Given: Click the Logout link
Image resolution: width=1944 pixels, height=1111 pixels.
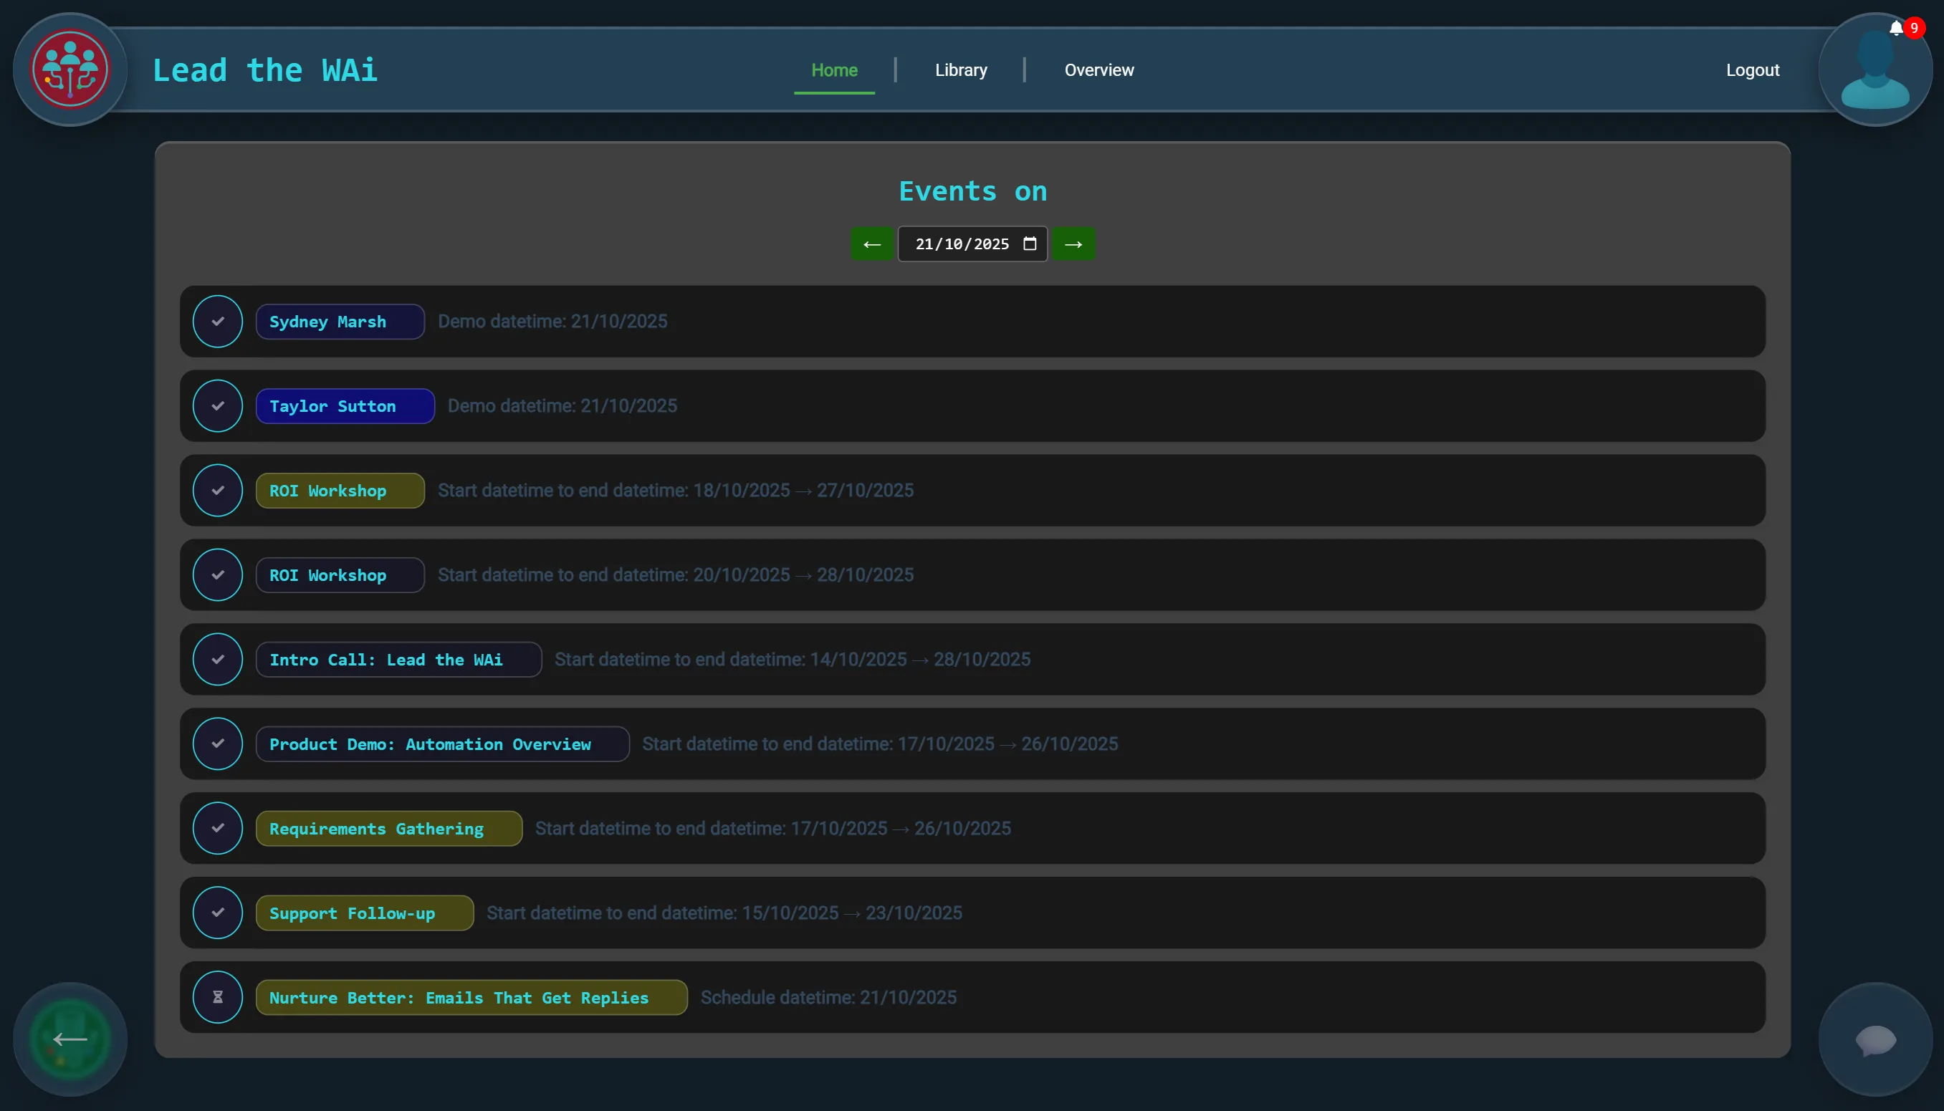Looking at the screenshot, I should [x=1753, y=70].
